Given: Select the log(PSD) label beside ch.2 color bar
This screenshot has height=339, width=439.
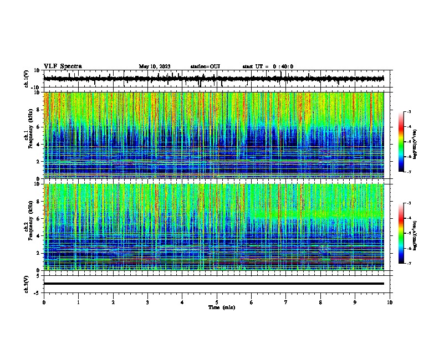Looking at the screenshot, I should pyautogui.click(x=415, y=235).
